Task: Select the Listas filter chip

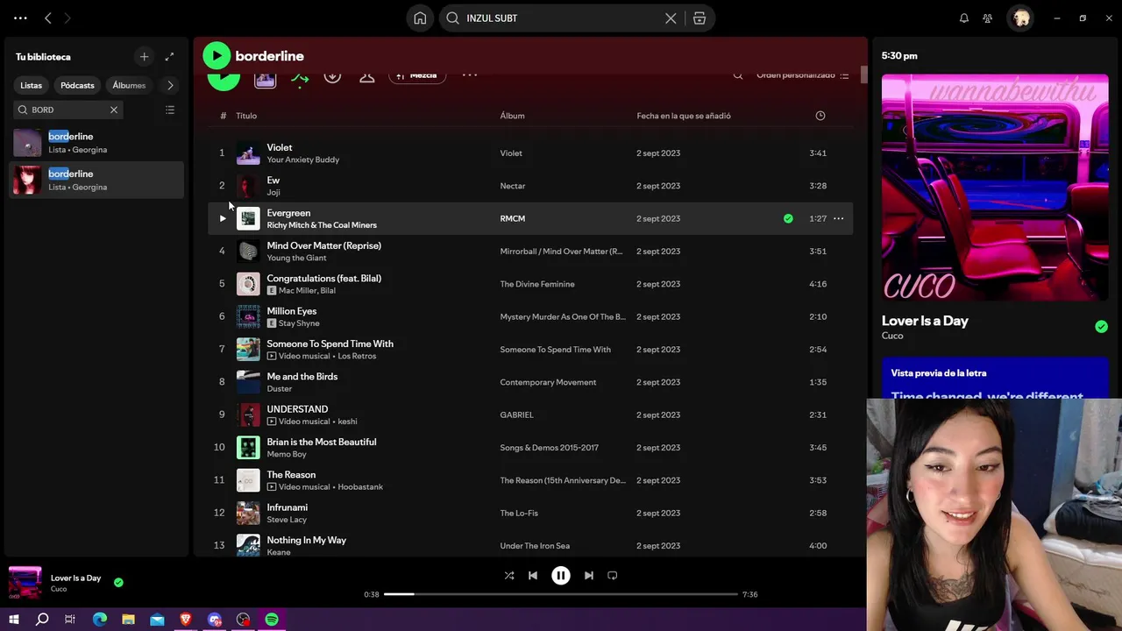Action: tap(31, 85)
